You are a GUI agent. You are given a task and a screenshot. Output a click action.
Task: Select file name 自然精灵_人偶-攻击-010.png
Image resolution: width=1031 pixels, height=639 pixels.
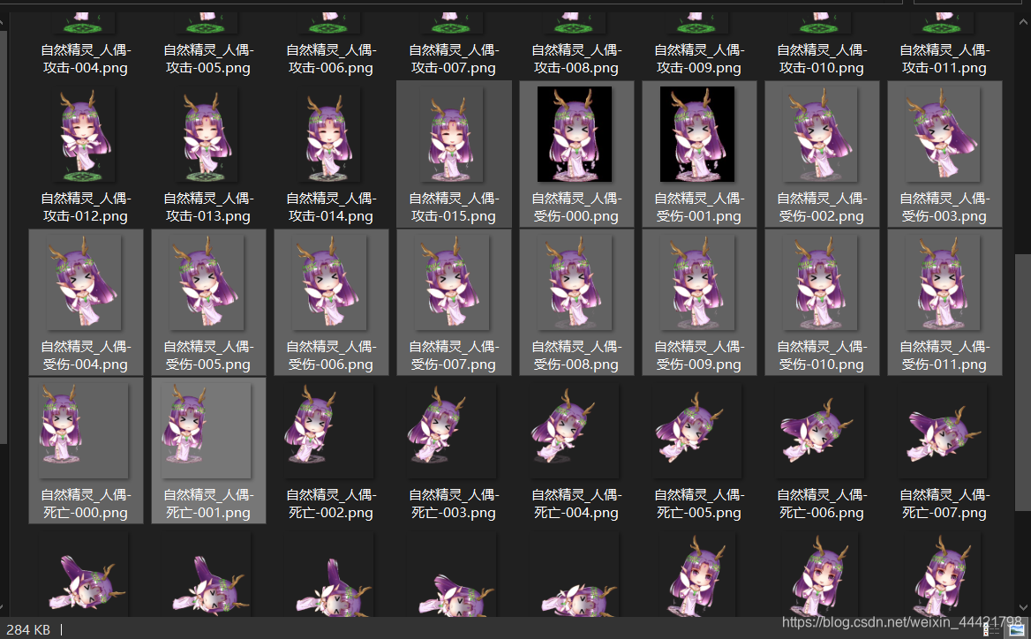pyautogui.click(x=822, y=58)
